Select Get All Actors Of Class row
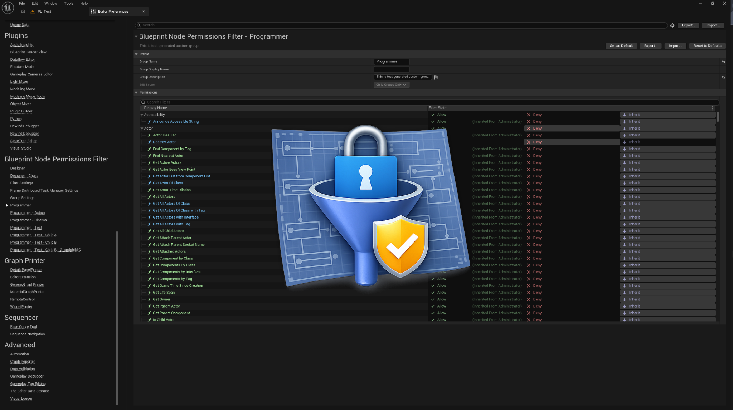Screen dimensions: 733x410 point(283,204)
